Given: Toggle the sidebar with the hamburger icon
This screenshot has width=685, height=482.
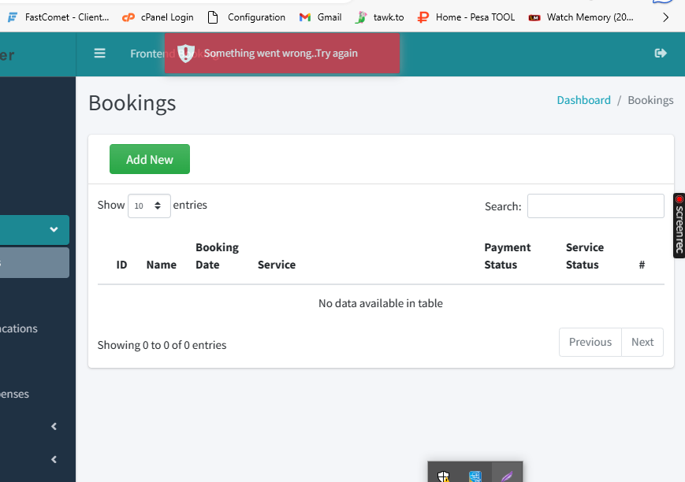Looking at the screenshot, I should [99, 54].
